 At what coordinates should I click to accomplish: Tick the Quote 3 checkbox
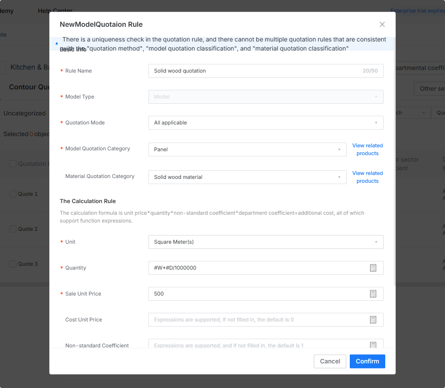point(13,264)
